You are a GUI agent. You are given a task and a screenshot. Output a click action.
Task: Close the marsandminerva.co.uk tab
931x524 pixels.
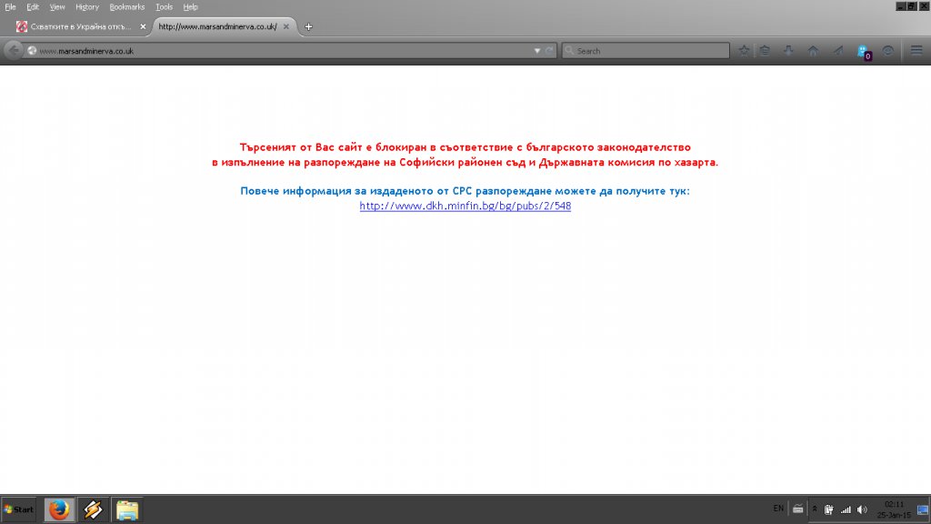(286, 26)
